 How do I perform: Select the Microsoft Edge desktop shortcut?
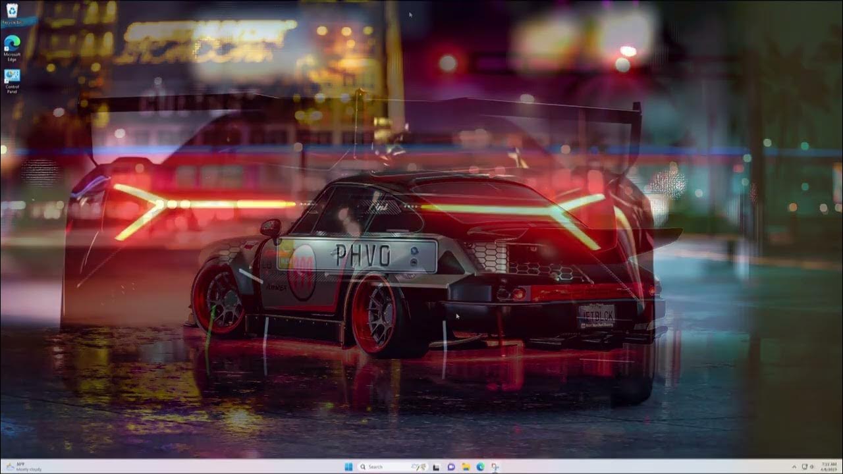[x=12, y=48]
